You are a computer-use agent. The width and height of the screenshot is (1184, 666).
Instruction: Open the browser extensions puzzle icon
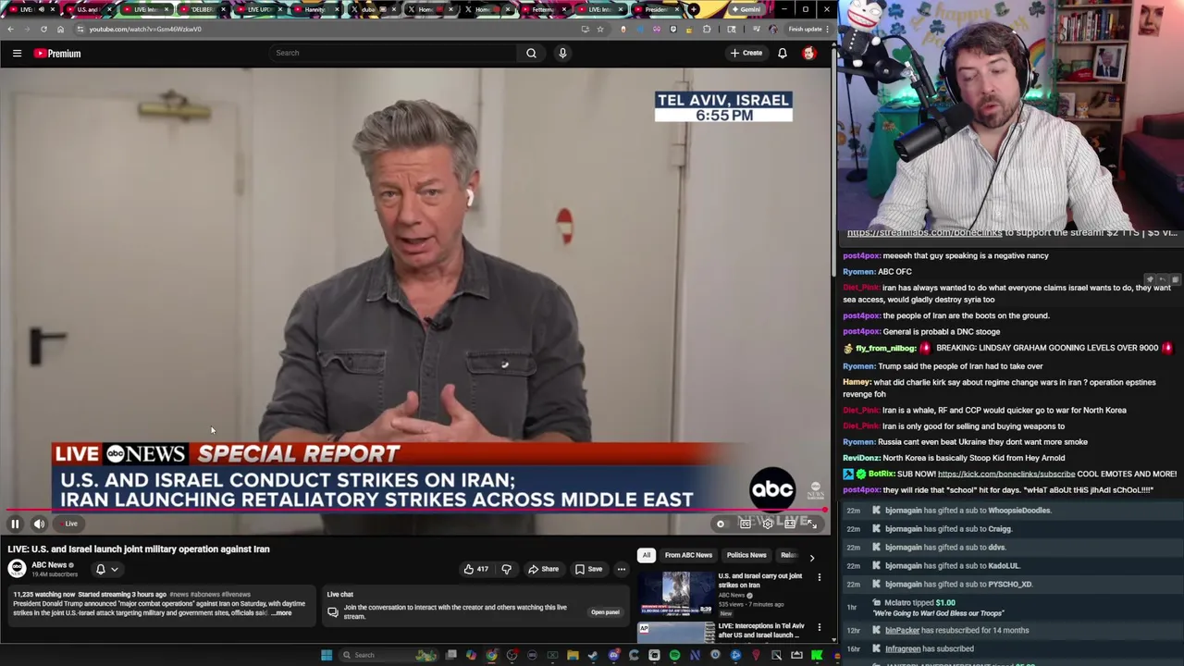(x=707, y=30)
